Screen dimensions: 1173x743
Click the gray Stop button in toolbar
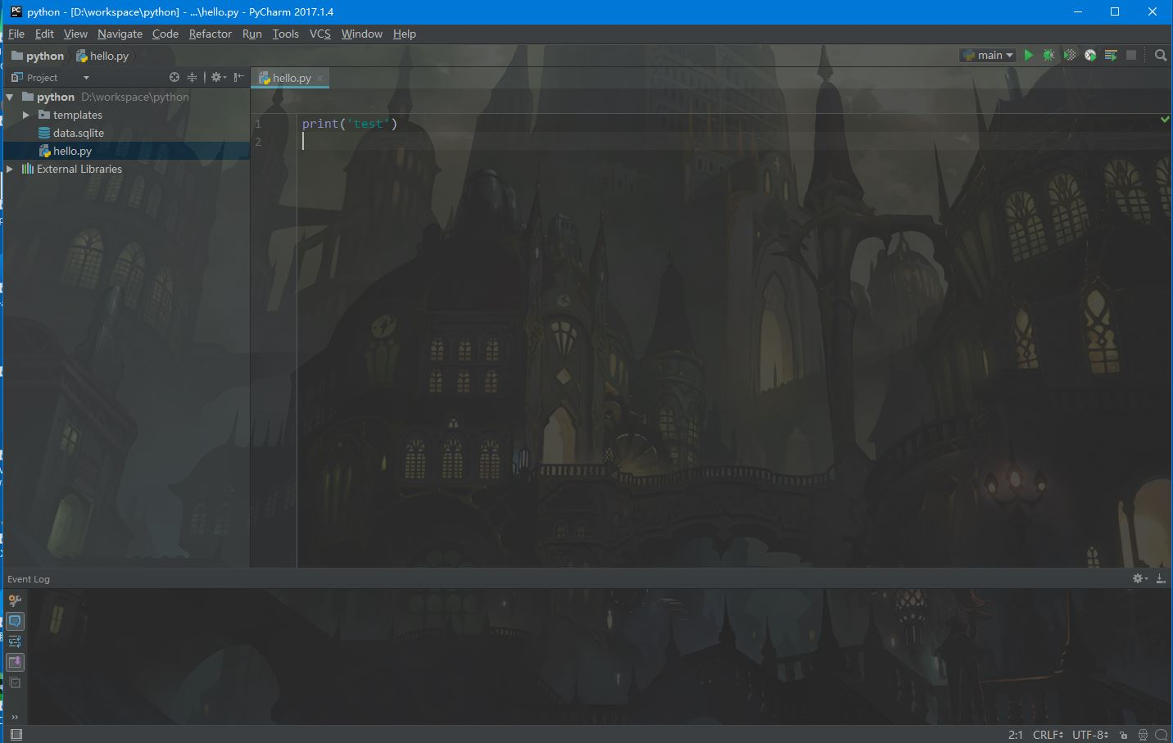(1131, 55)
